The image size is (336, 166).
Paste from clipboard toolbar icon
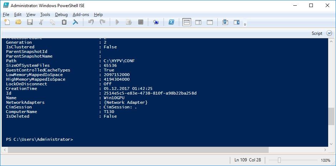[x=64, y=22]
